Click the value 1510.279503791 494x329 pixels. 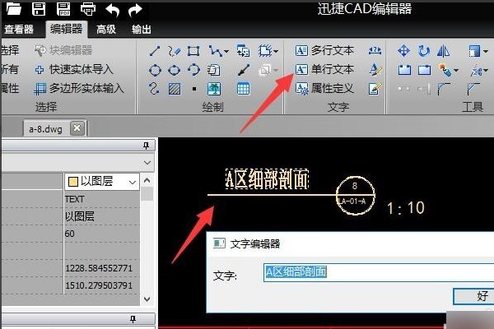pyautogui.click(x=99, y=285)
